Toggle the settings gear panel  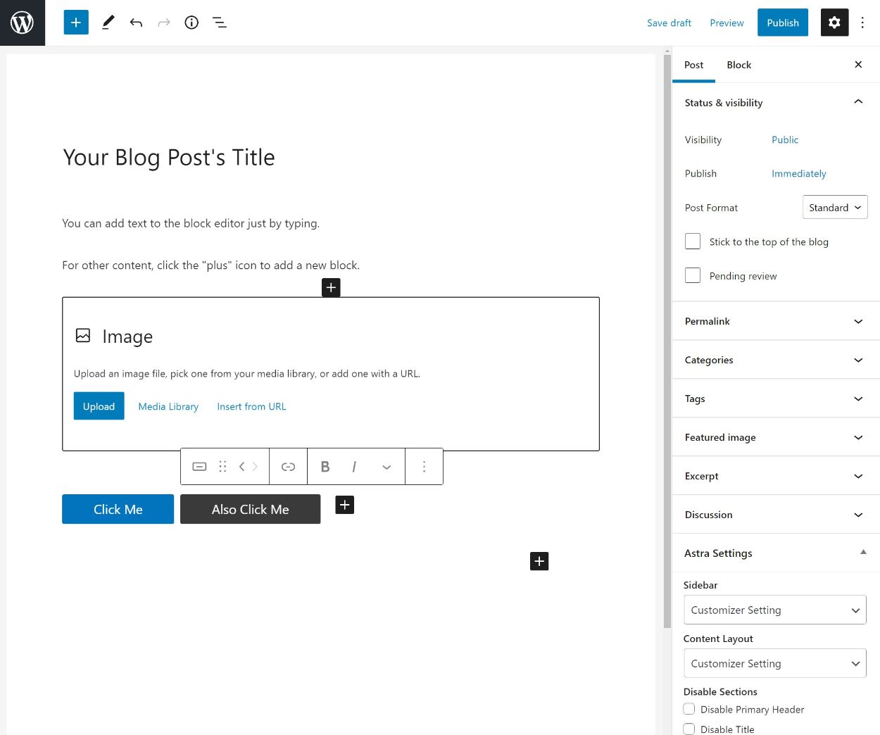[x=834, y=23]
